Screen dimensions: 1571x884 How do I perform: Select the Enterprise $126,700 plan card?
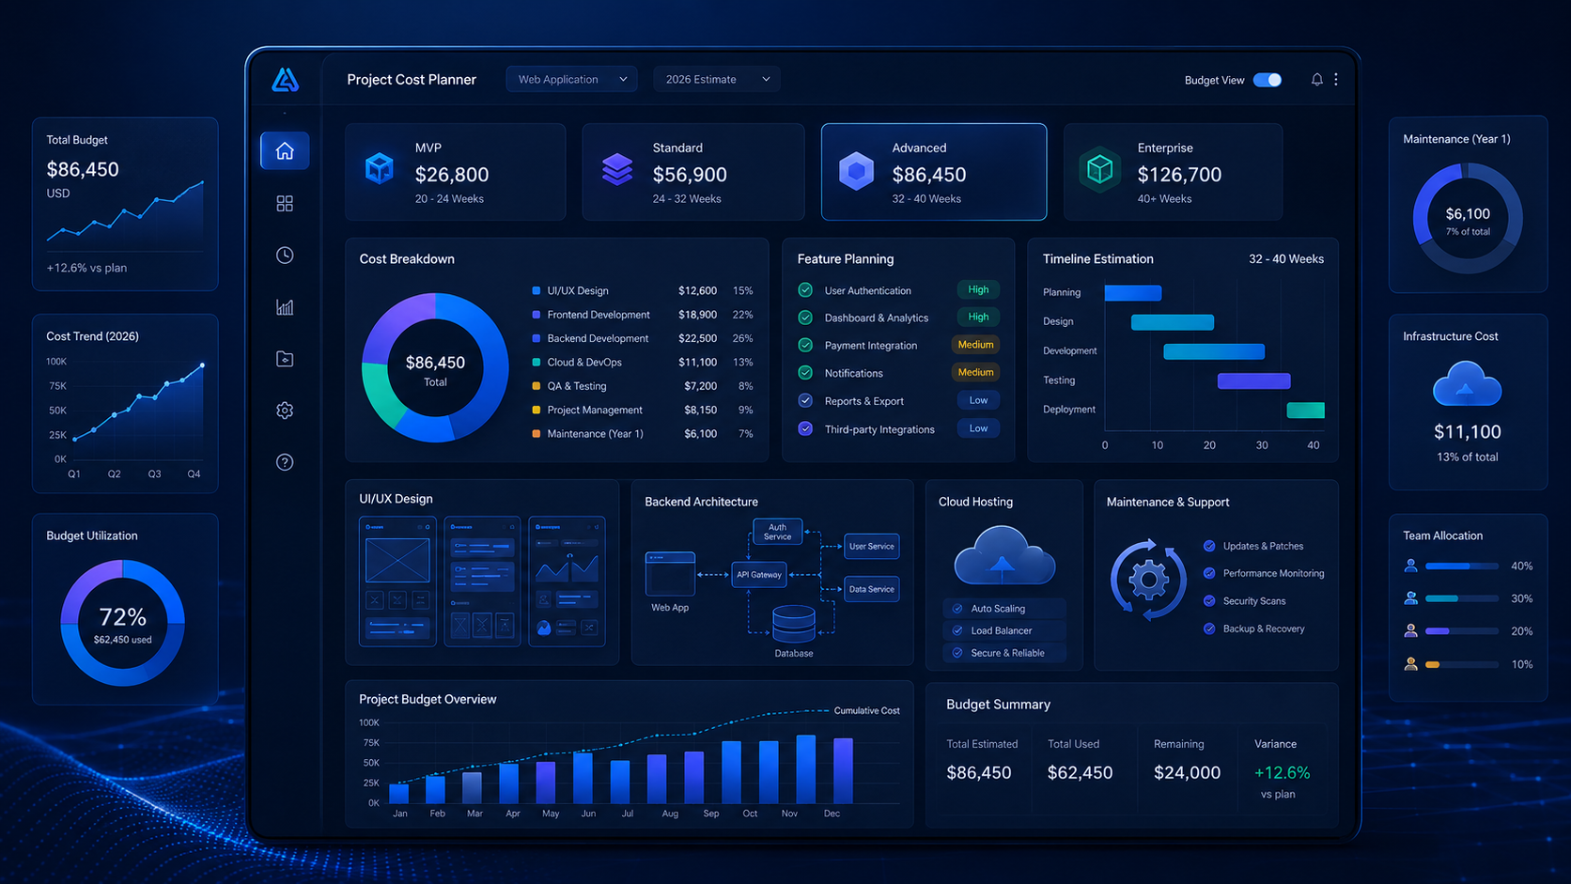click(x=1173, y=172)
